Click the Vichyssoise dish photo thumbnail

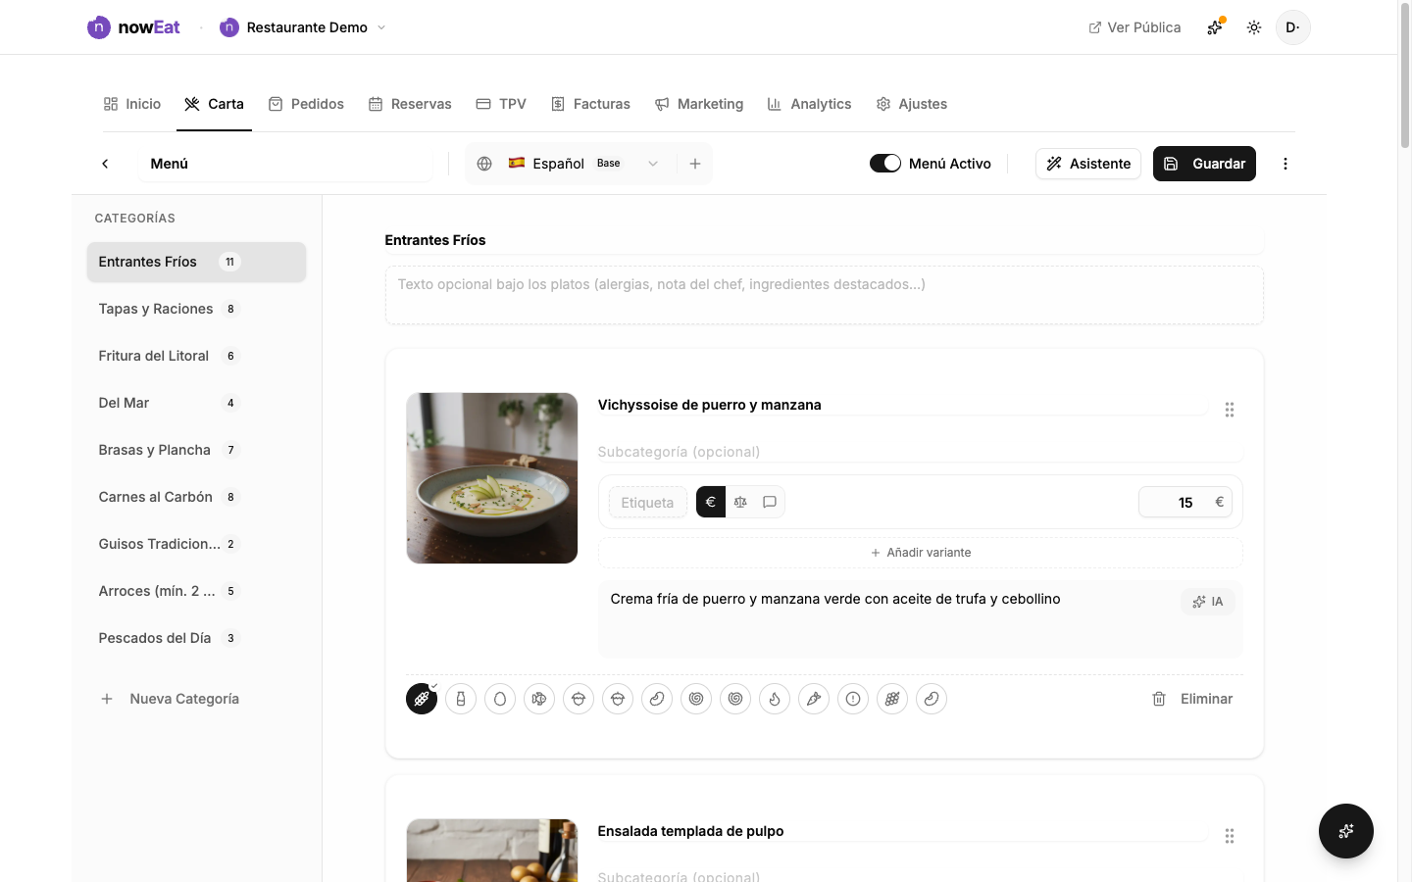coord(492,478)
